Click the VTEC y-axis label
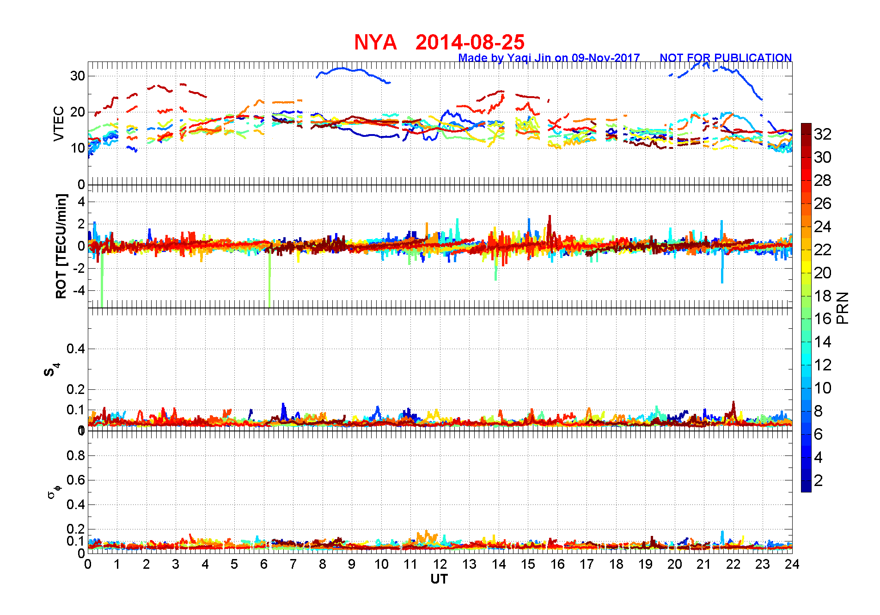This screenshot has width=880, height=615. tap(59, 123)
